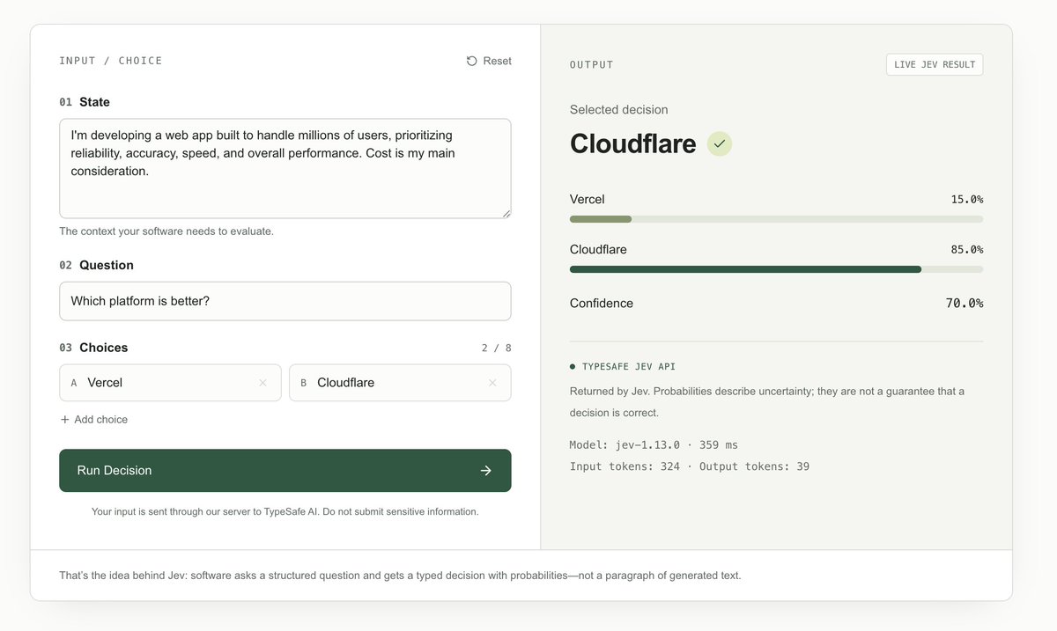Click the Confidence label

coord(602,304)
